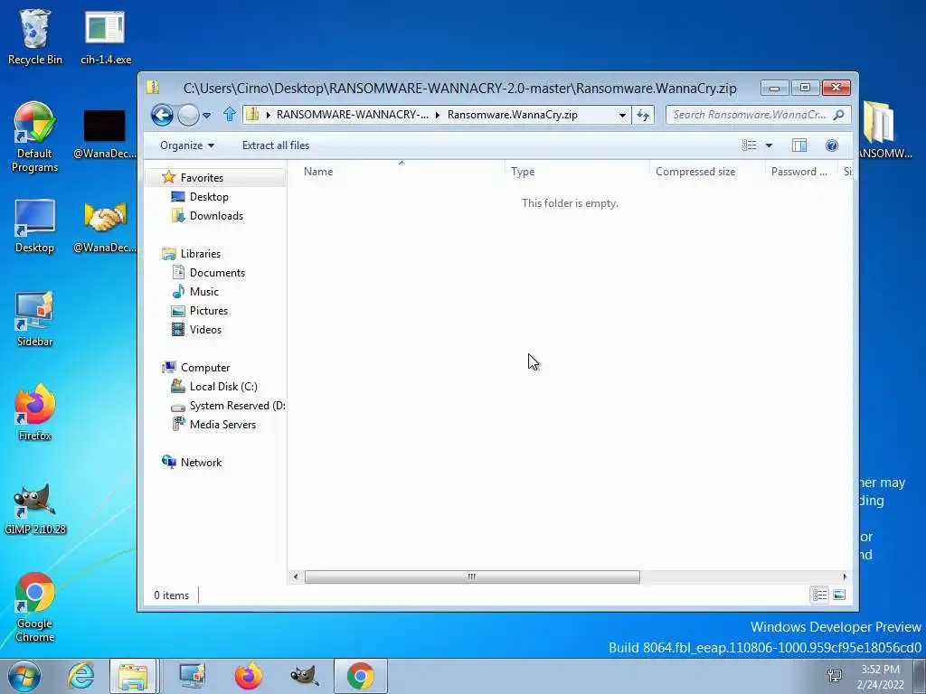The width and height of the screenshot is (926, 694).
Task: Sort by Password column header
Action: coord(801,172)
